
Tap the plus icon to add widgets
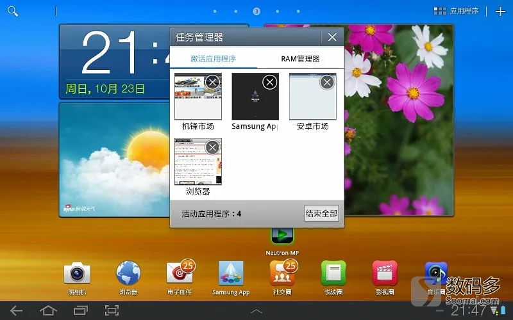500,12
